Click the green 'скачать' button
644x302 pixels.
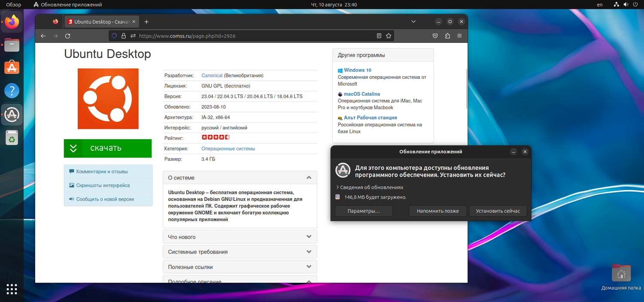coord(108,148)
